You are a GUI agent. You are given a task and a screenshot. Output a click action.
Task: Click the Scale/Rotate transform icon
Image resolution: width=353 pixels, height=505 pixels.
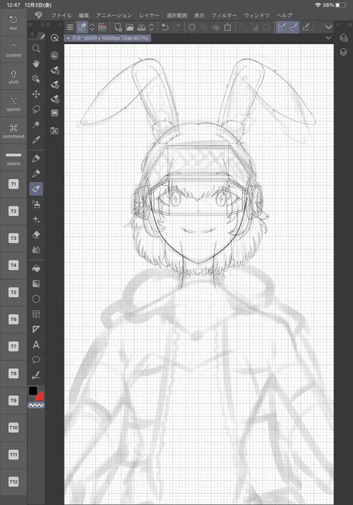pos(227,27)
